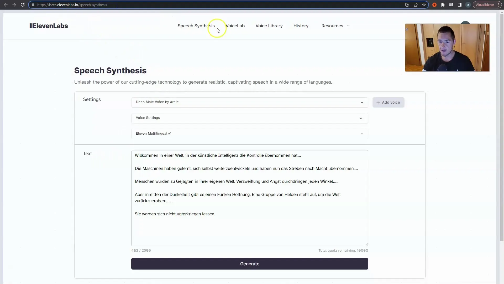Open Speech Synthesis tab
504x284 pixels.
(196, 26)
